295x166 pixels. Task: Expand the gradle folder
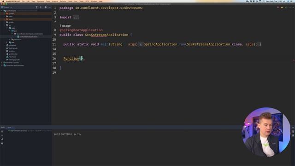[x=4, y=22]
